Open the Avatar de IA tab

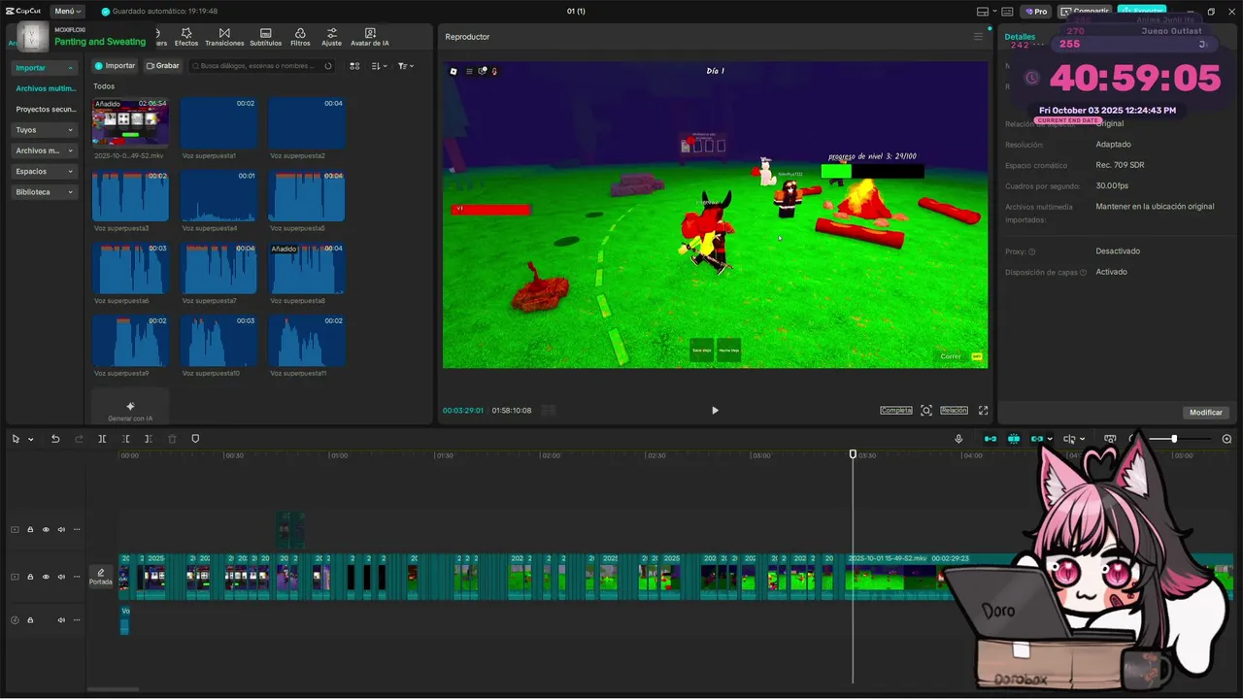coord(370,37)
